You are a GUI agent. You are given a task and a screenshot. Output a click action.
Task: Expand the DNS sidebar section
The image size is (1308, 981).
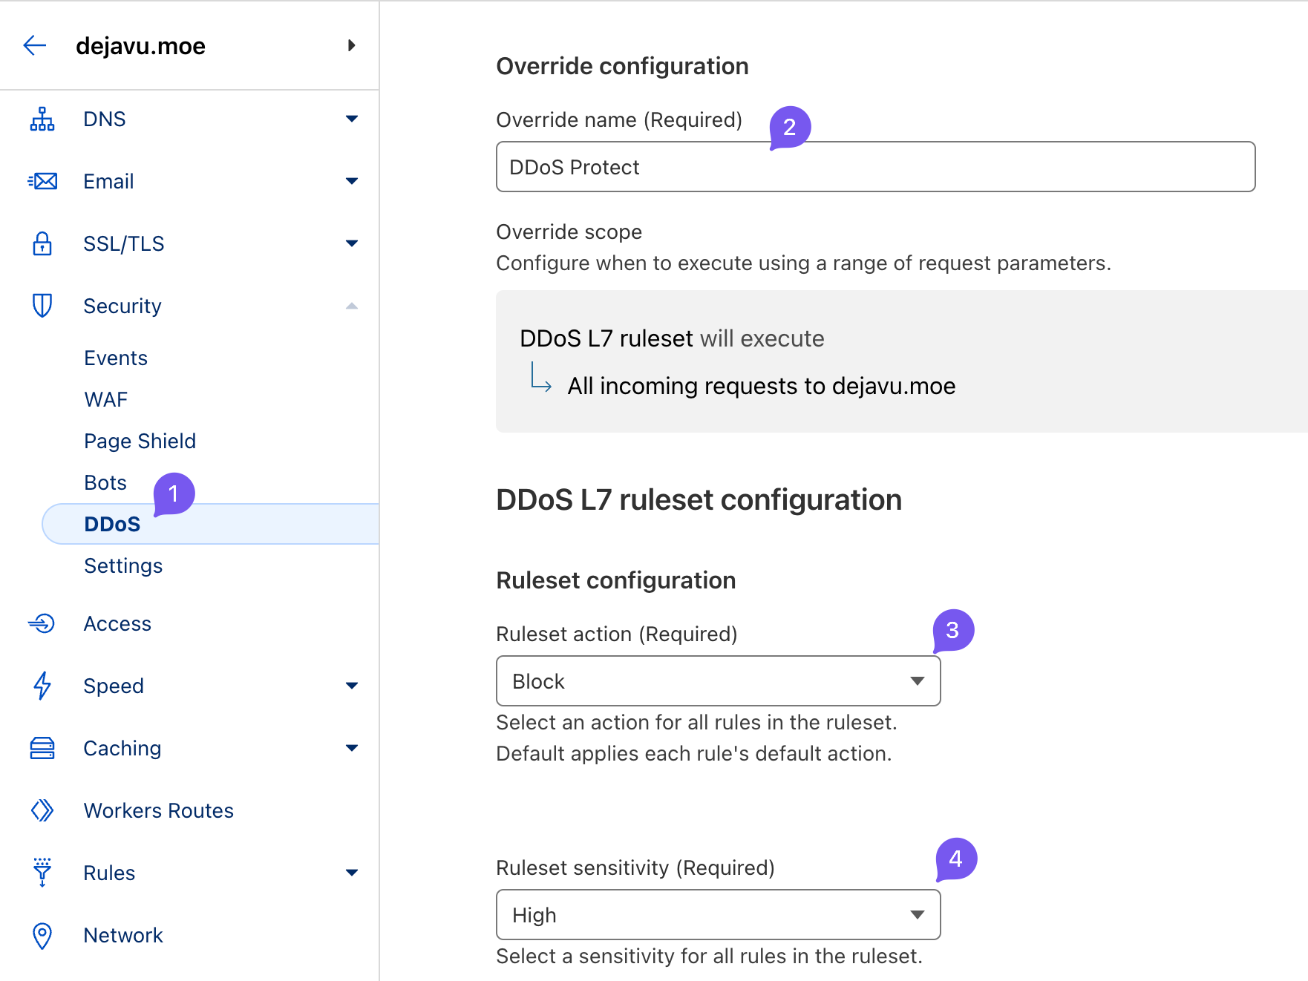(x=352, y=119)
